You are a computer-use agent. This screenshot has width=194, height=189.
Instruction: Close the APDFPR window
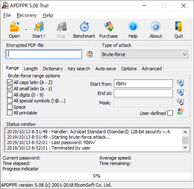184,6
